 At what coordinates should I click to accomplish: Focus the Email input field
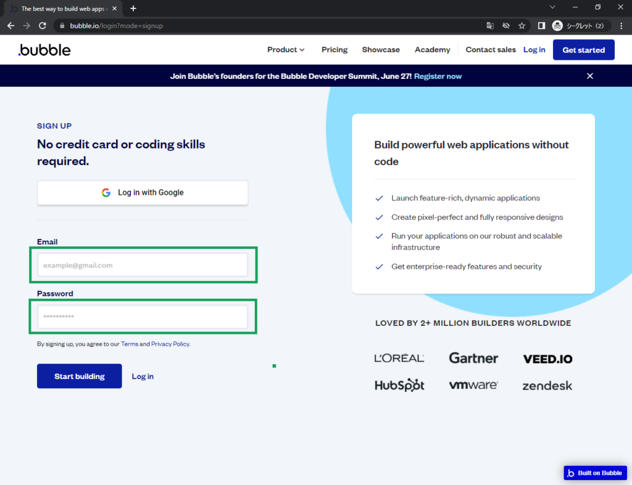(143, 265)
